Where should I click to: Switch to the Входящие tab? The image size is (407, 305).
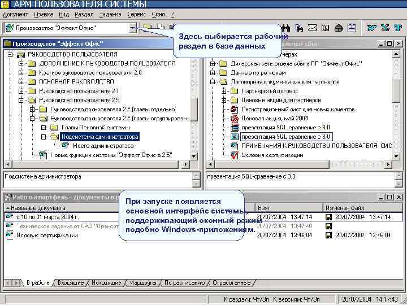point(71,283)
